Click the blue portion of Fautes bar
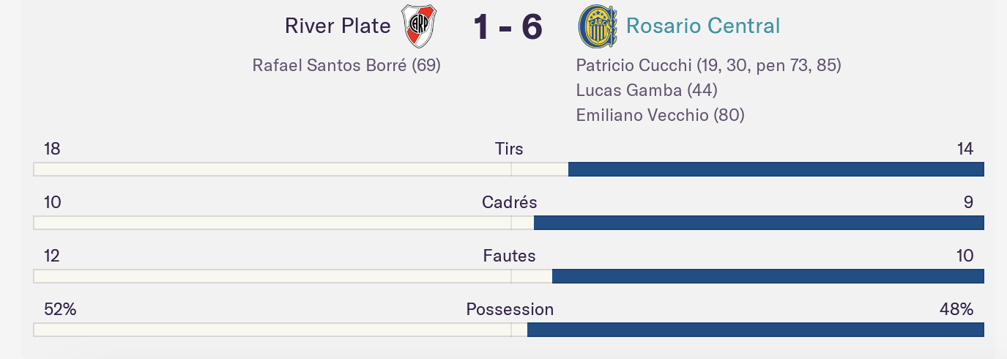The height and width of the screenshot is (359, 1007). click(768, 277)
